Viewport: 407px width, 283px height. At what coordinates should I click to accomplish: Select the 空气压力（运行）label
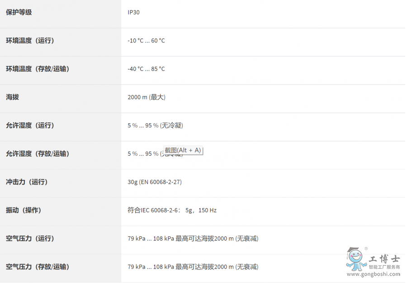coord(30,238)
